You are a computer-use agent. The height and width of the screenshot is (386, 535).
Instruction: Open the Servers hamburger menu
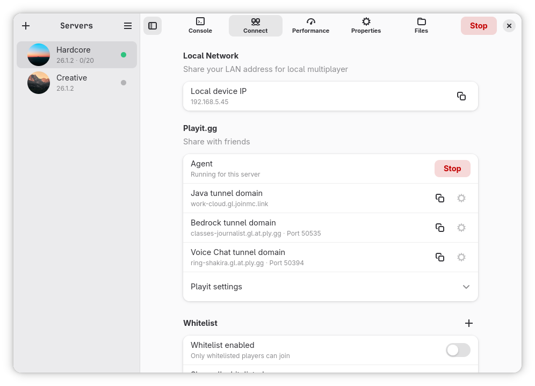[128, 26]
